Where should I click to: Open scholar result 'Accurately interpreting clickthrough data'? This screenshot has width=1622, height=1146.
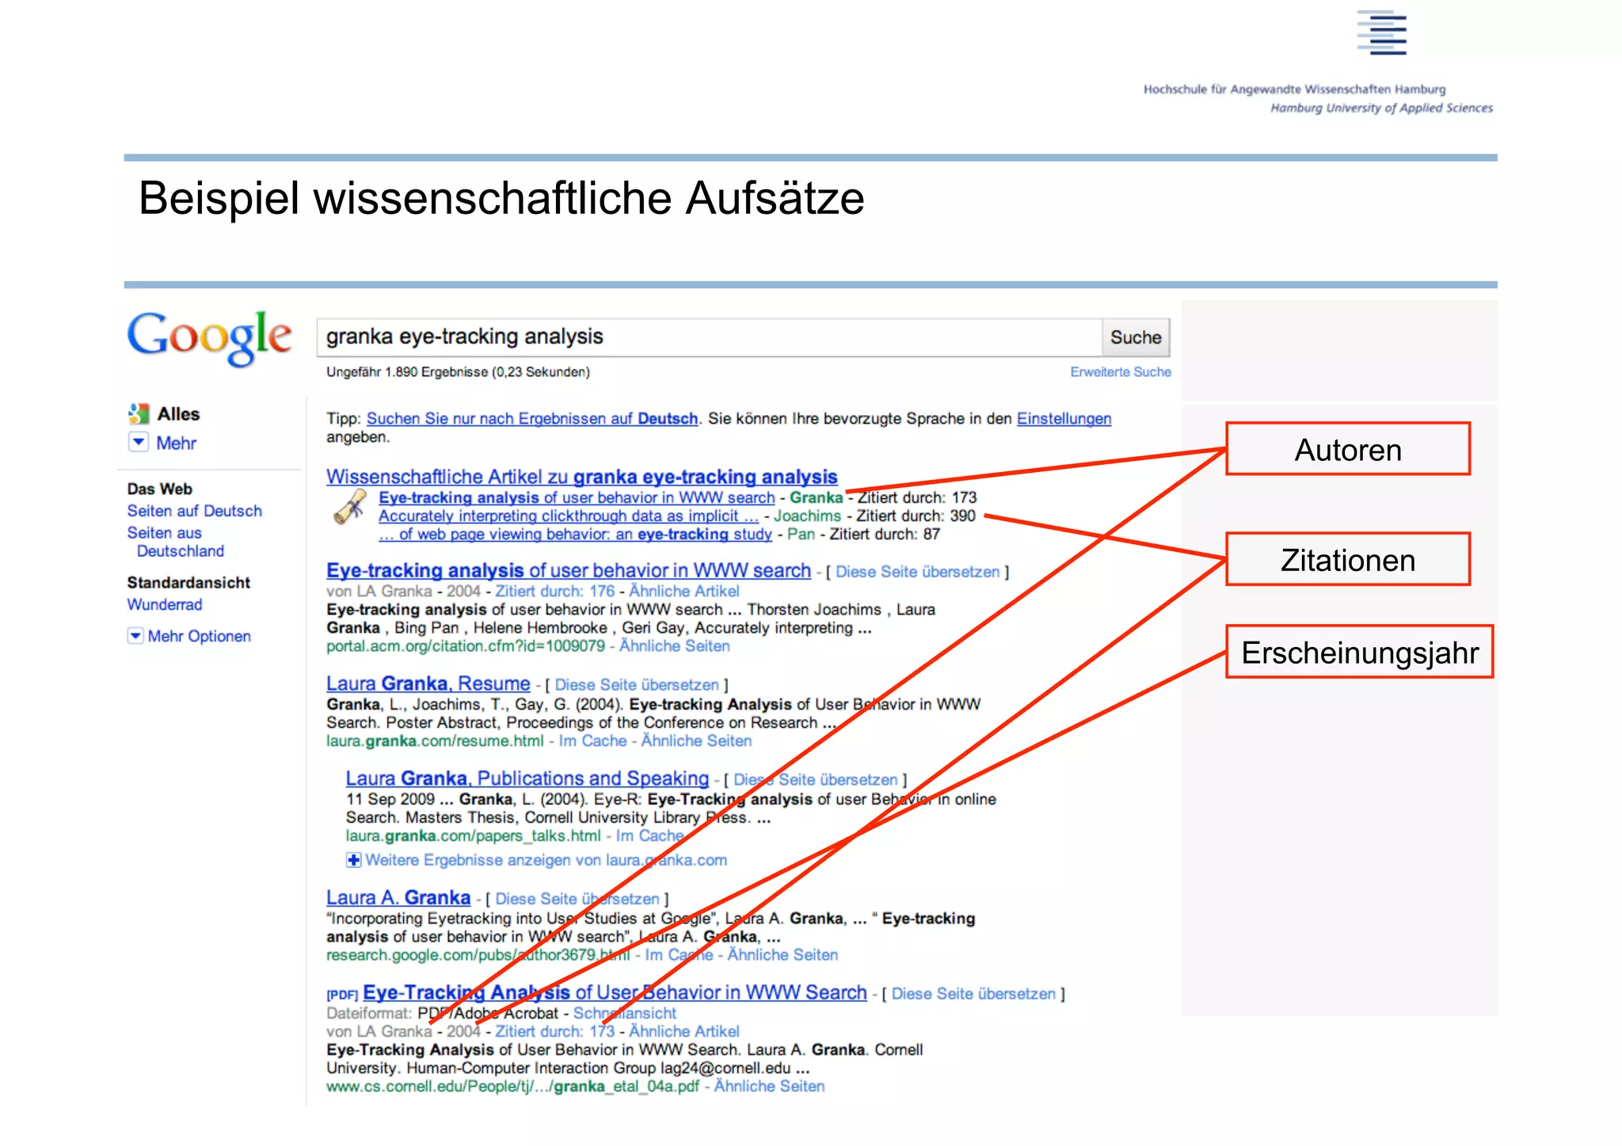[x=568, y=516]
